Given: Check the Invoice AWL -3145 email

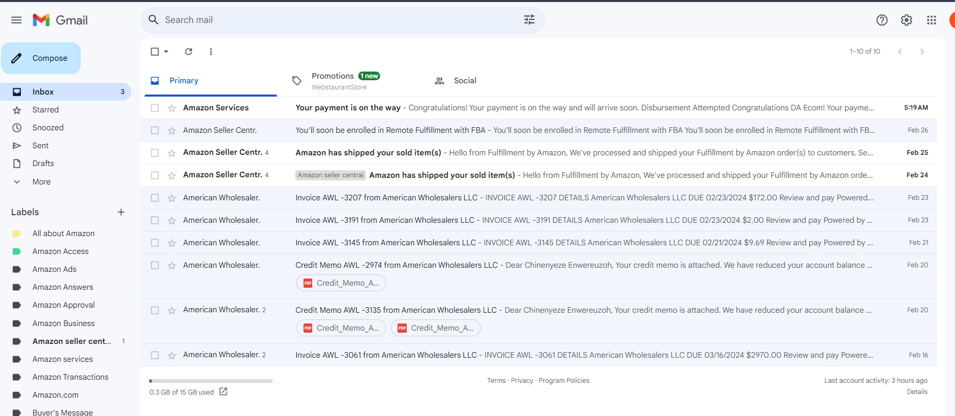Looking at the screenshot, I should (155, 243).
